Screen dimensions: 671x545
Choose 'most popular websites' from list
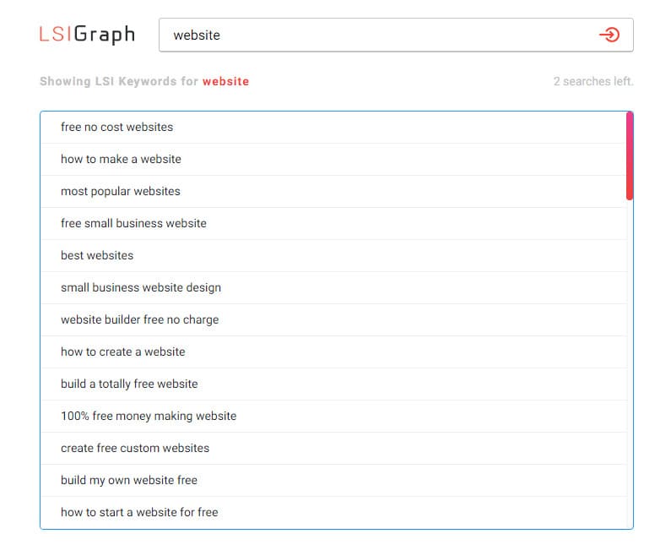[x=120, y=191]
